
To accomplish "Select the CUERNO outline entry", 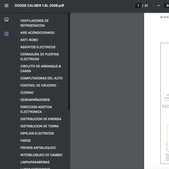I will tap(27, 93).
